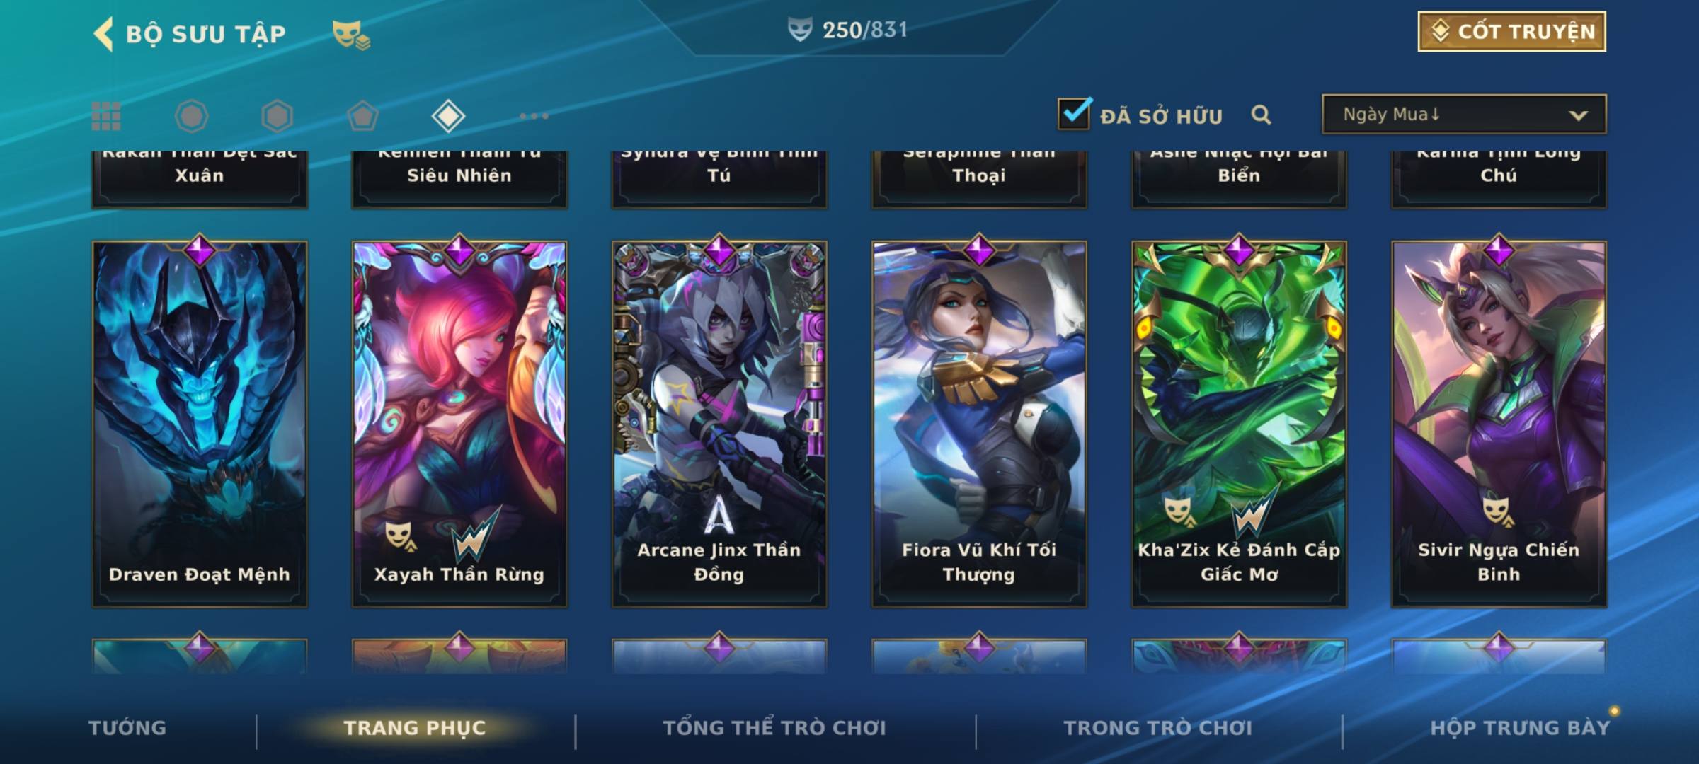Switch to the Tướng tab
This screenshot has height=764, width=1699.
[x=127, y=728]
